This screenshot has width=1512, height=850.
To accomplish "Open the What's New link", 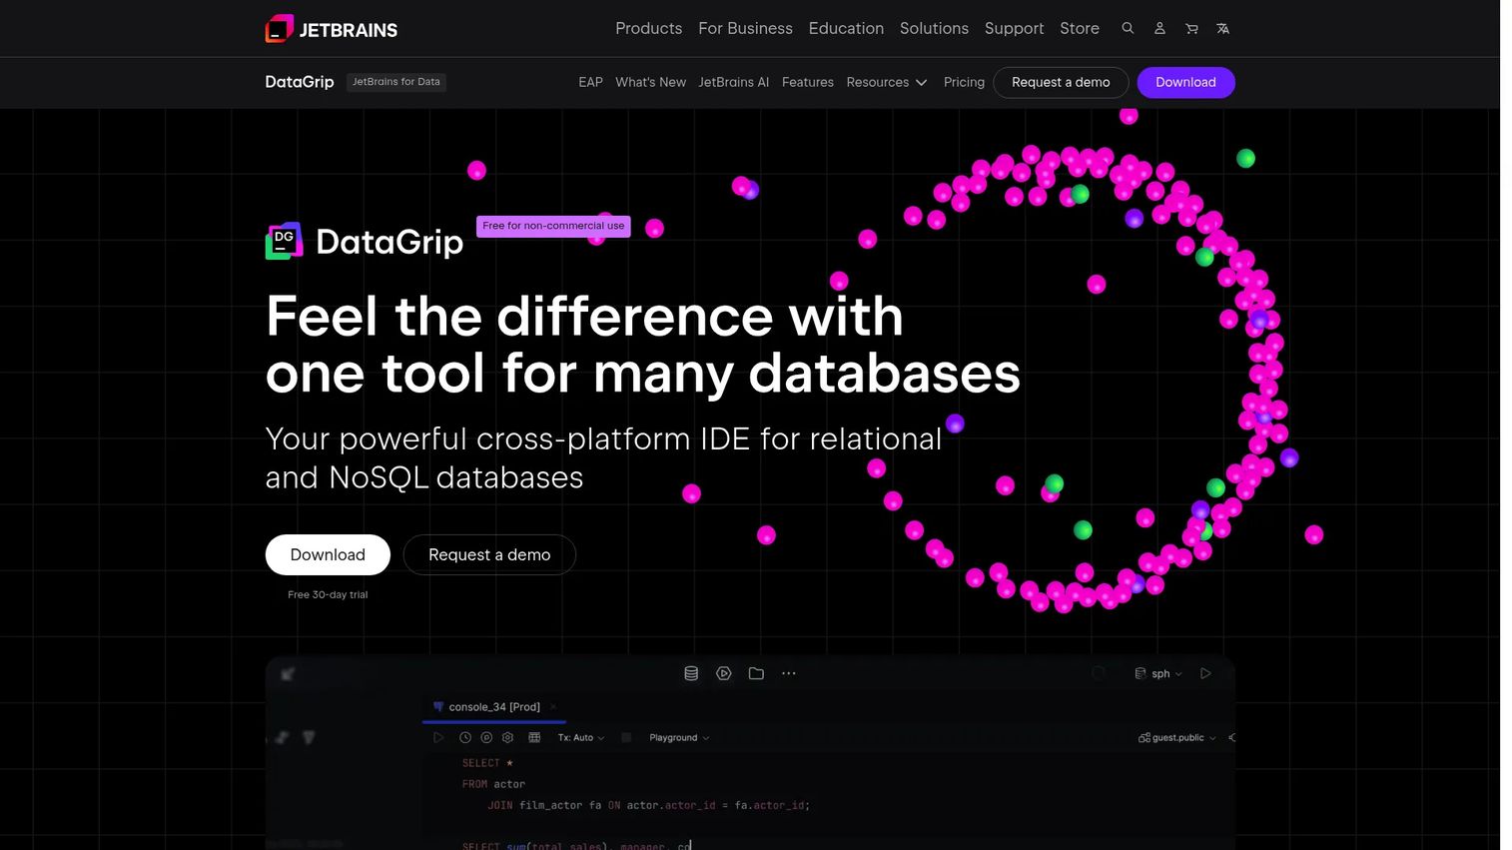I will pos(650,82).
